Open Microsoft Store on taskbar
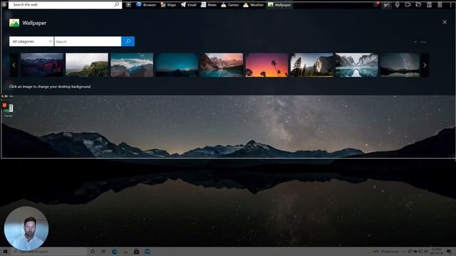 coord(136,251)
